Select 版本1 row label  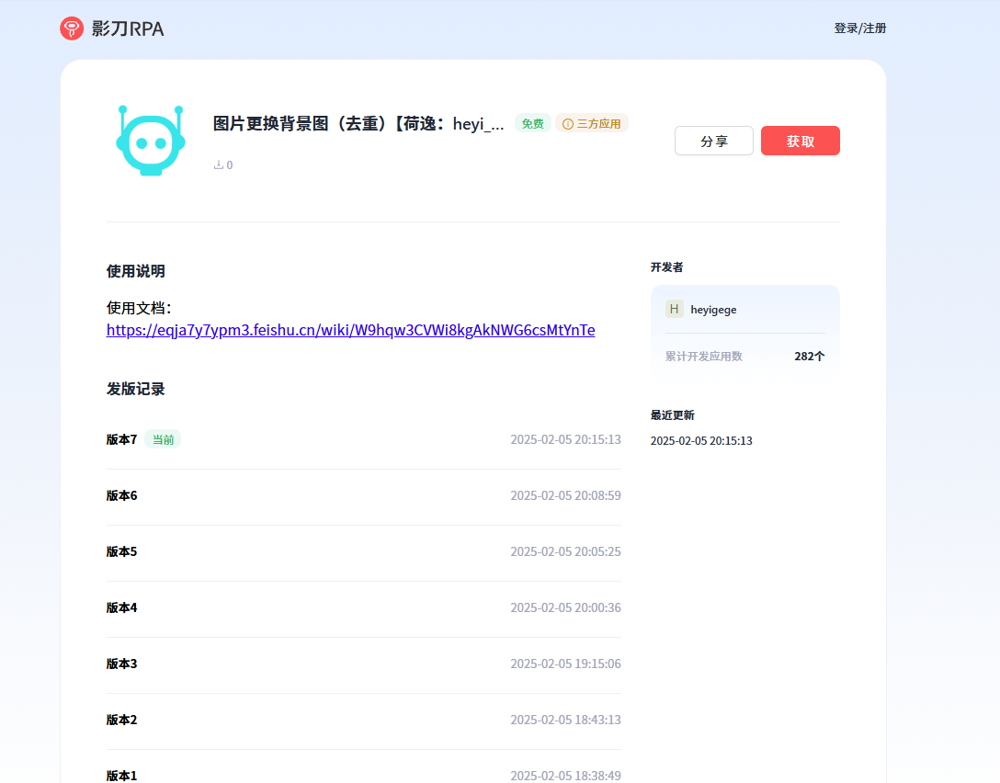click(x=122, y=776)
